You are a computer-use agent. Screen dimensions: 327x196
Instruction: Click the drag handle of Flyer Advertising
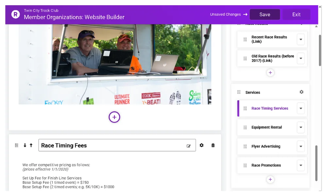(245, 146)
